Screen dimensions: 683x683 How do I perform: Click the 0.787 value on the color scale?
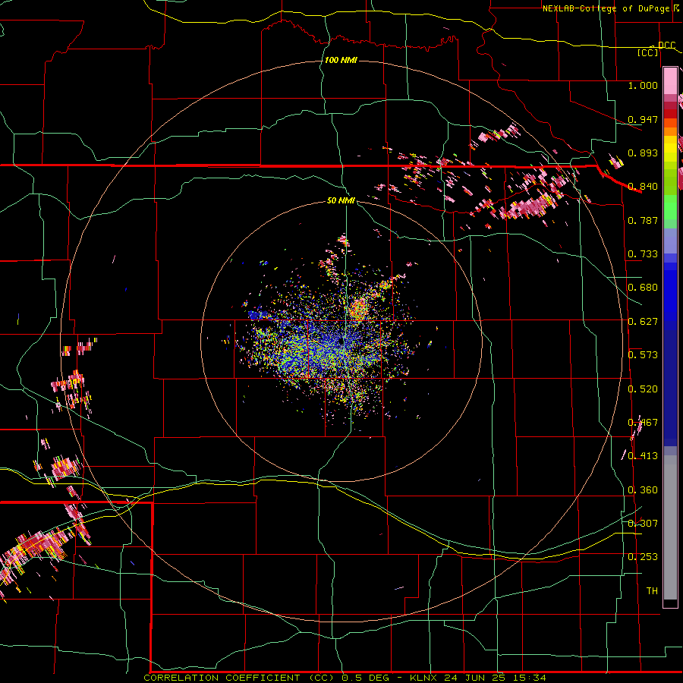point(643,220)
